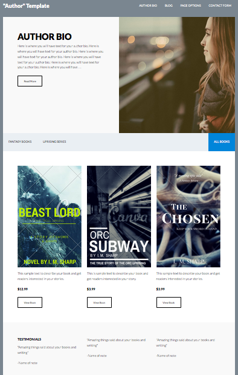Open Page Options in the top menu
This screenshot has height=375, width=238.
click(x=190, y=5)
